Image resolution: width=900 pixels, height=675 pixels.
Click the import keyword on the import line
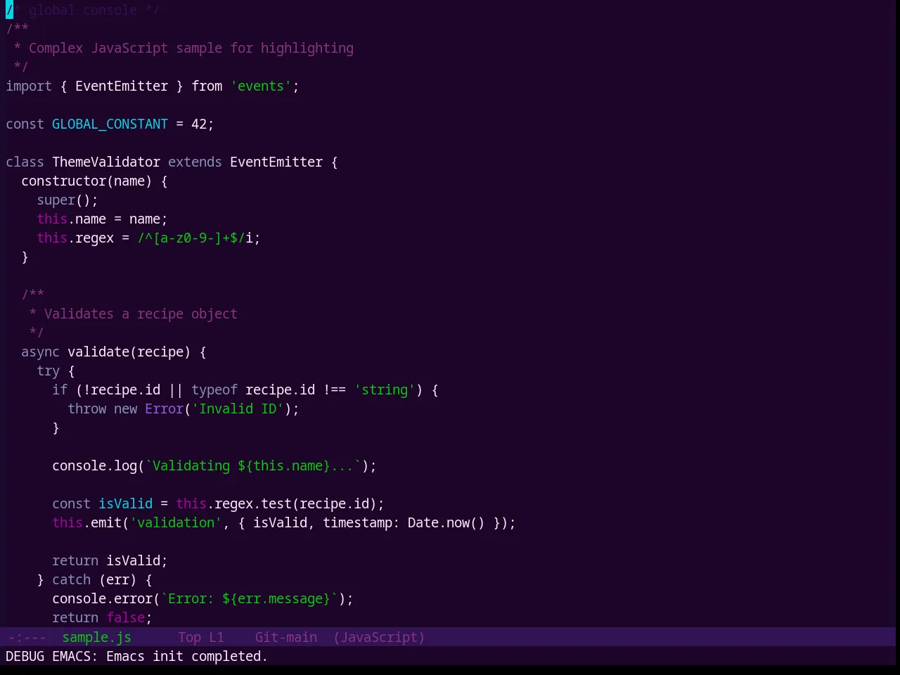(x=29, y=86)
